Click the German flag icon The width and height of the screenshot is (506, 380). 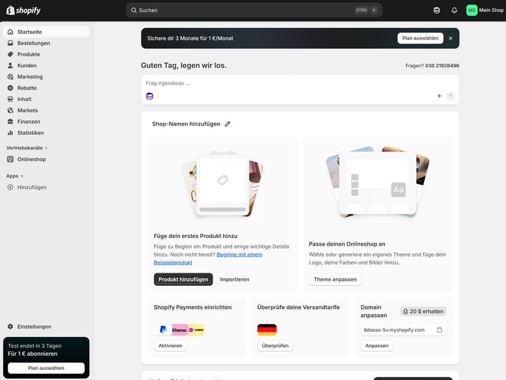click(267, 330)
